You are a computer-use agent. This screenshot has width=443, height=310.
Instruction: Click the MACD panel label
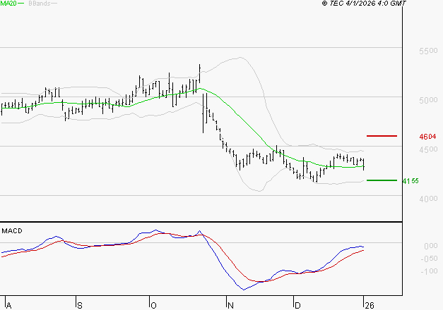pos(12,231)
